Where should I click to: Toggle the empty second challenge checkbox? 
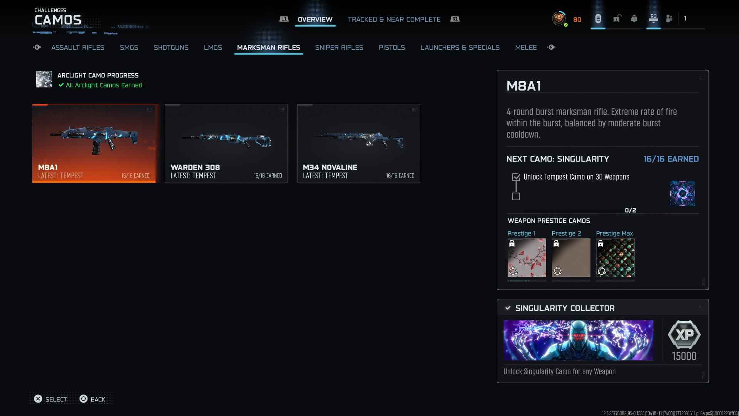[x=516, y=196]
